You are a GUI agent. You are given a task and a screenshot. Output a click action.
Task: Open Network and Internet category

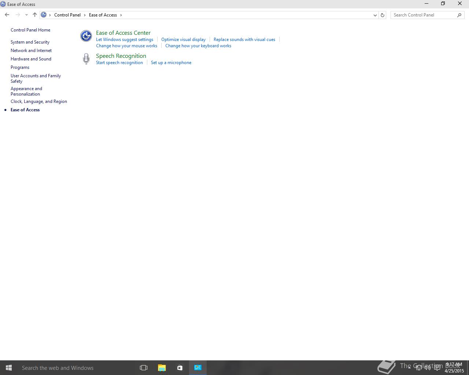click(x=31, y=51)
